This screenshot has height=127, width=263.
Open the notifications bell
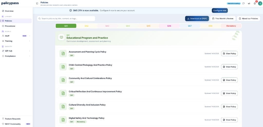(x=255, y=4)
